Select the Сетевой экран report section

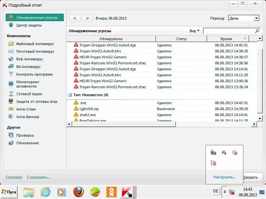[x=29, y=94]
